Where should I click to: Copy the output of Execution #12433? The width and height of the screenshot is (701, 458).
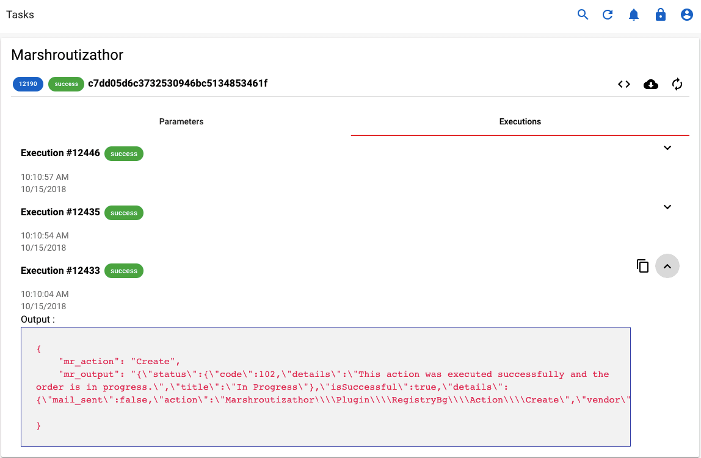tap(642, 266)
